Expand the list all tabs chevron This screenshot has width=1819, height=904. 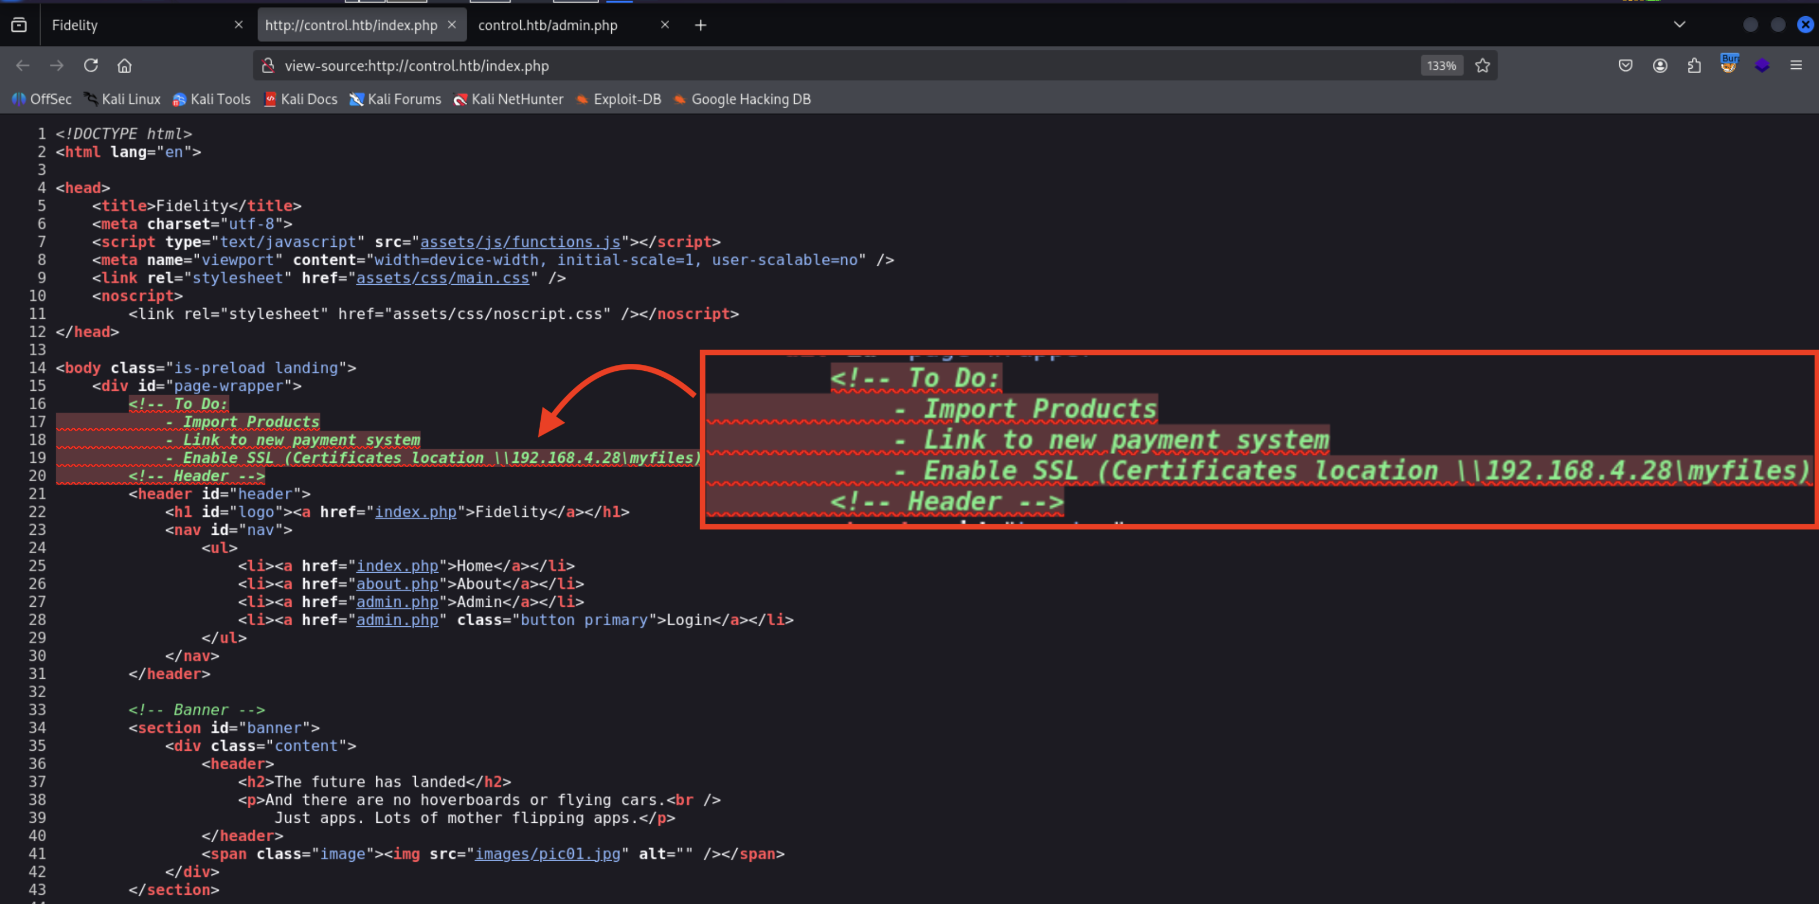1680,25
